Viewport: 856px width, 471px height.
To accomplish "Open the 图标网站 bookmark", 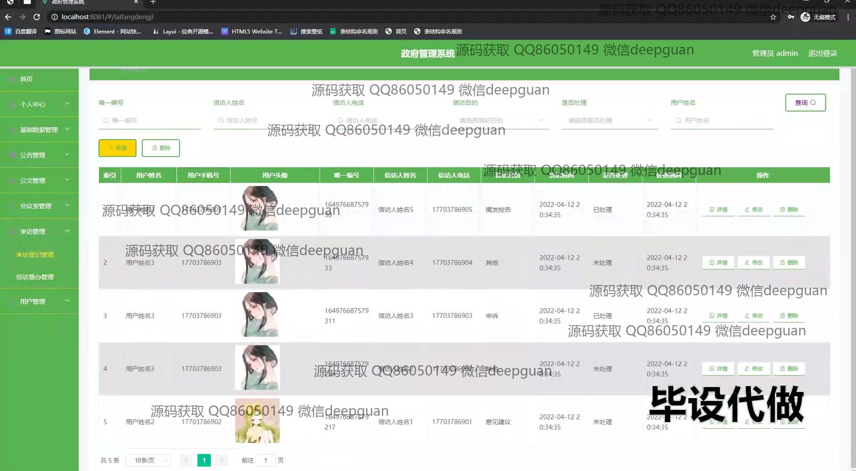I will [60, 31].
